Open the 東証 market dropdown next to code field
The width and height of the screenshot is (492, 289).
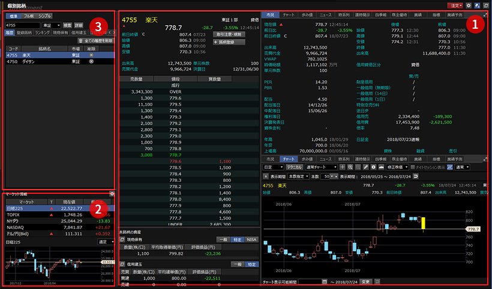[x=51, y=25]
